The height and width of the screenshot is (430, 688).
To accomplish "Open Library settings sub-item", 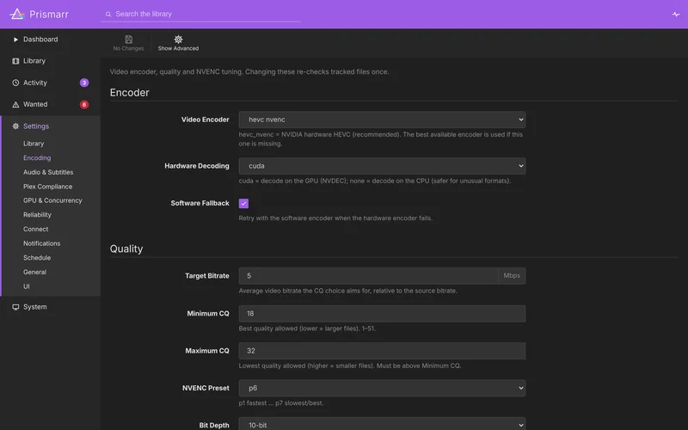I will tap(34, 144).
